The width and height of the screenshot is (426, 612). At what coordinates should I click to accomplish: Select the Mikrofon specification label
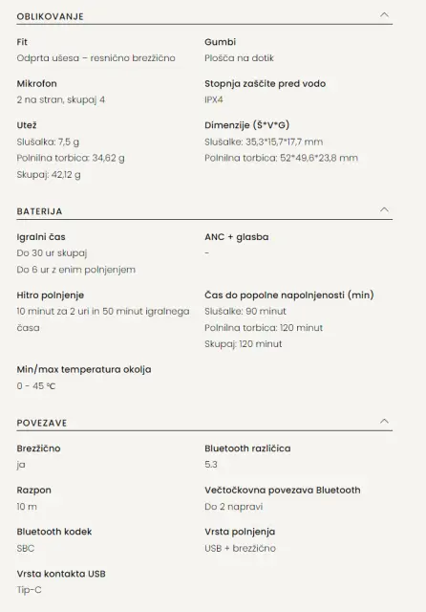(x=36, y=83)
